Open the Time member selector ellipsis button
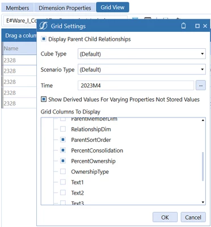 point(201,85)
